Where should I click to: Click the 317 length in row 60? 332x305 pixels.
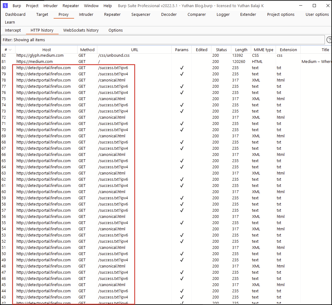[235, 192]
